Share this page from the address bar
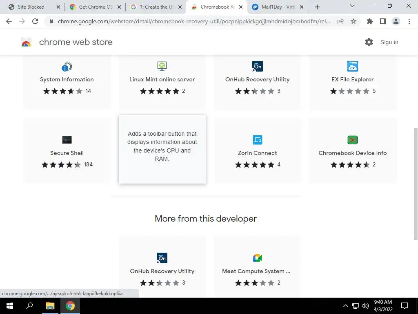The width and height of the screenshot is (418, 314). (x=340, y=21)
